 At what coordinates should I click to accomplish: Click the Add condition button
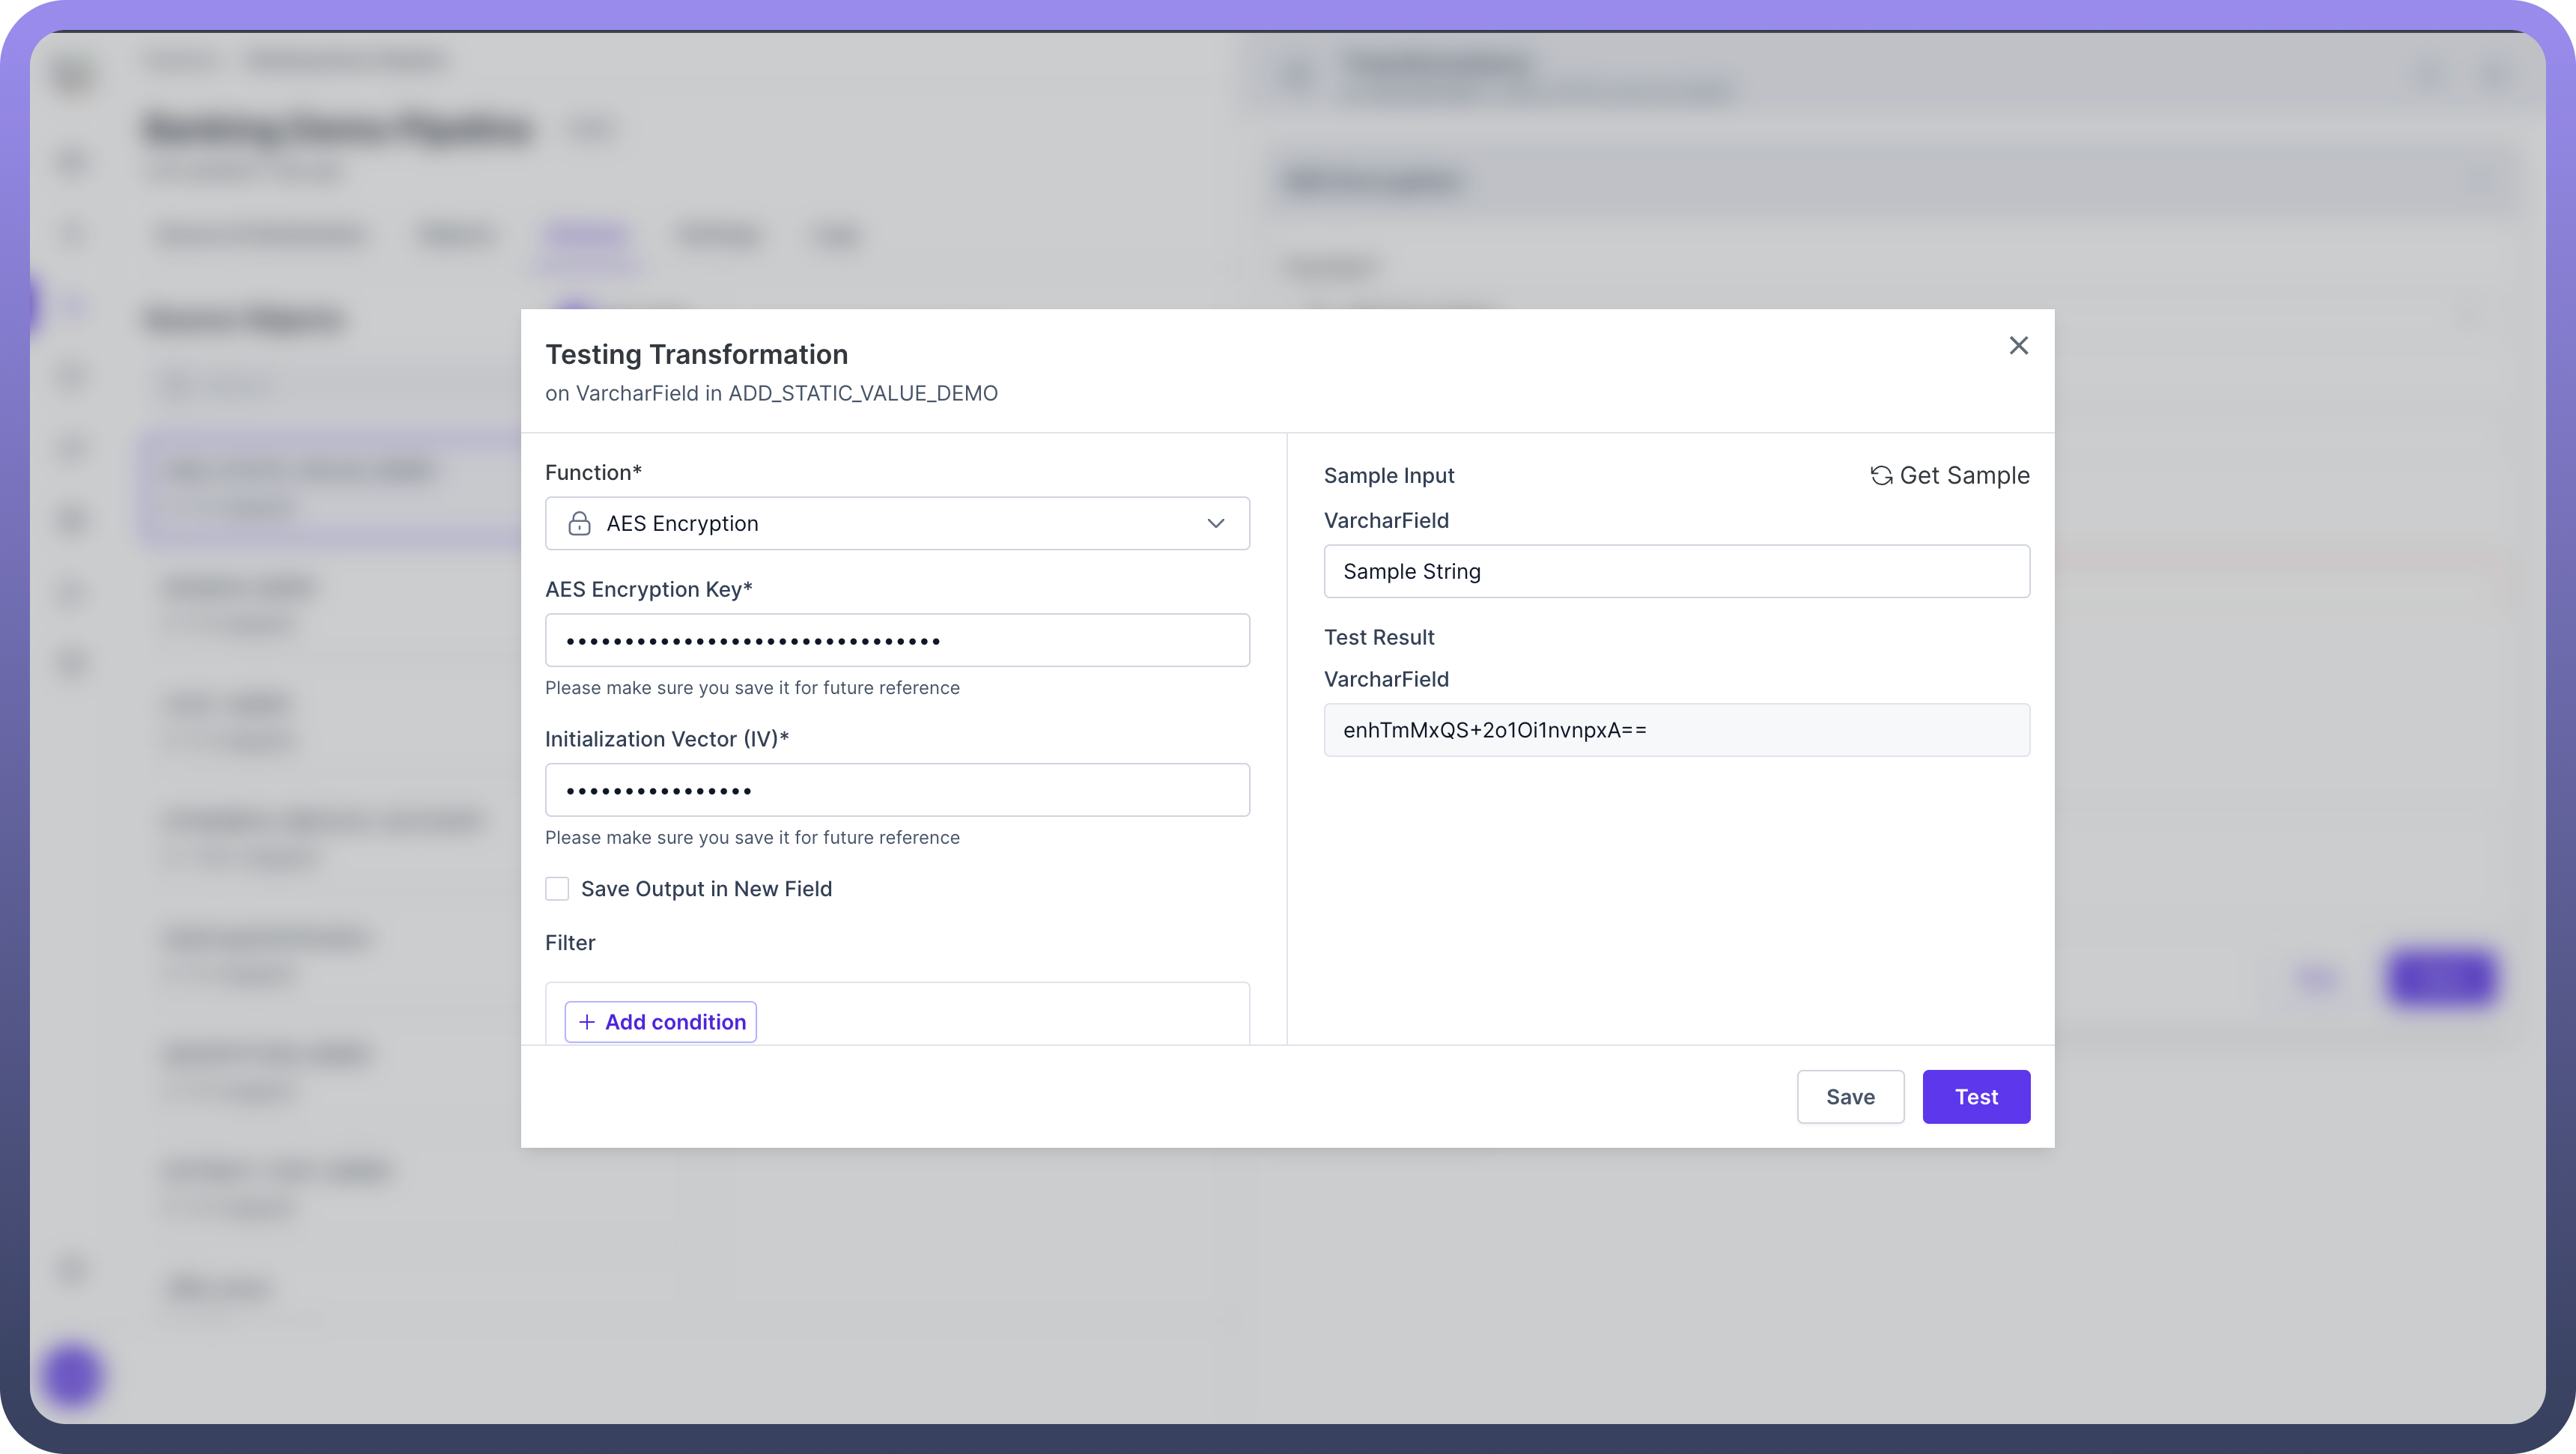click(661, 1022)
